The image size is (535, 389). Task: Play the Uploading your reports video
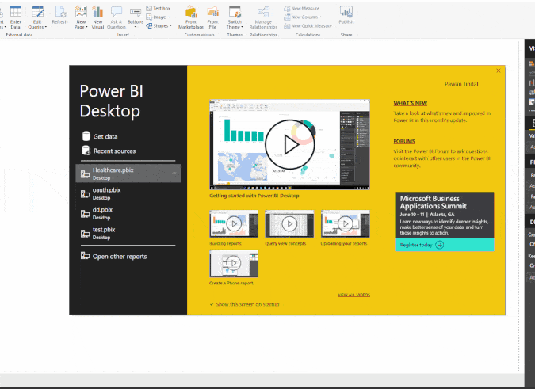click(x=346, y=223)
